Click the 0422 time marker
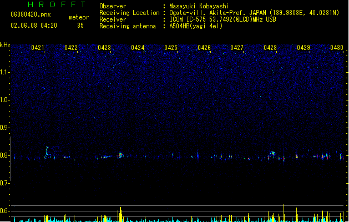The width and height of the screenshot is (349, 222). tap(71, 48)
